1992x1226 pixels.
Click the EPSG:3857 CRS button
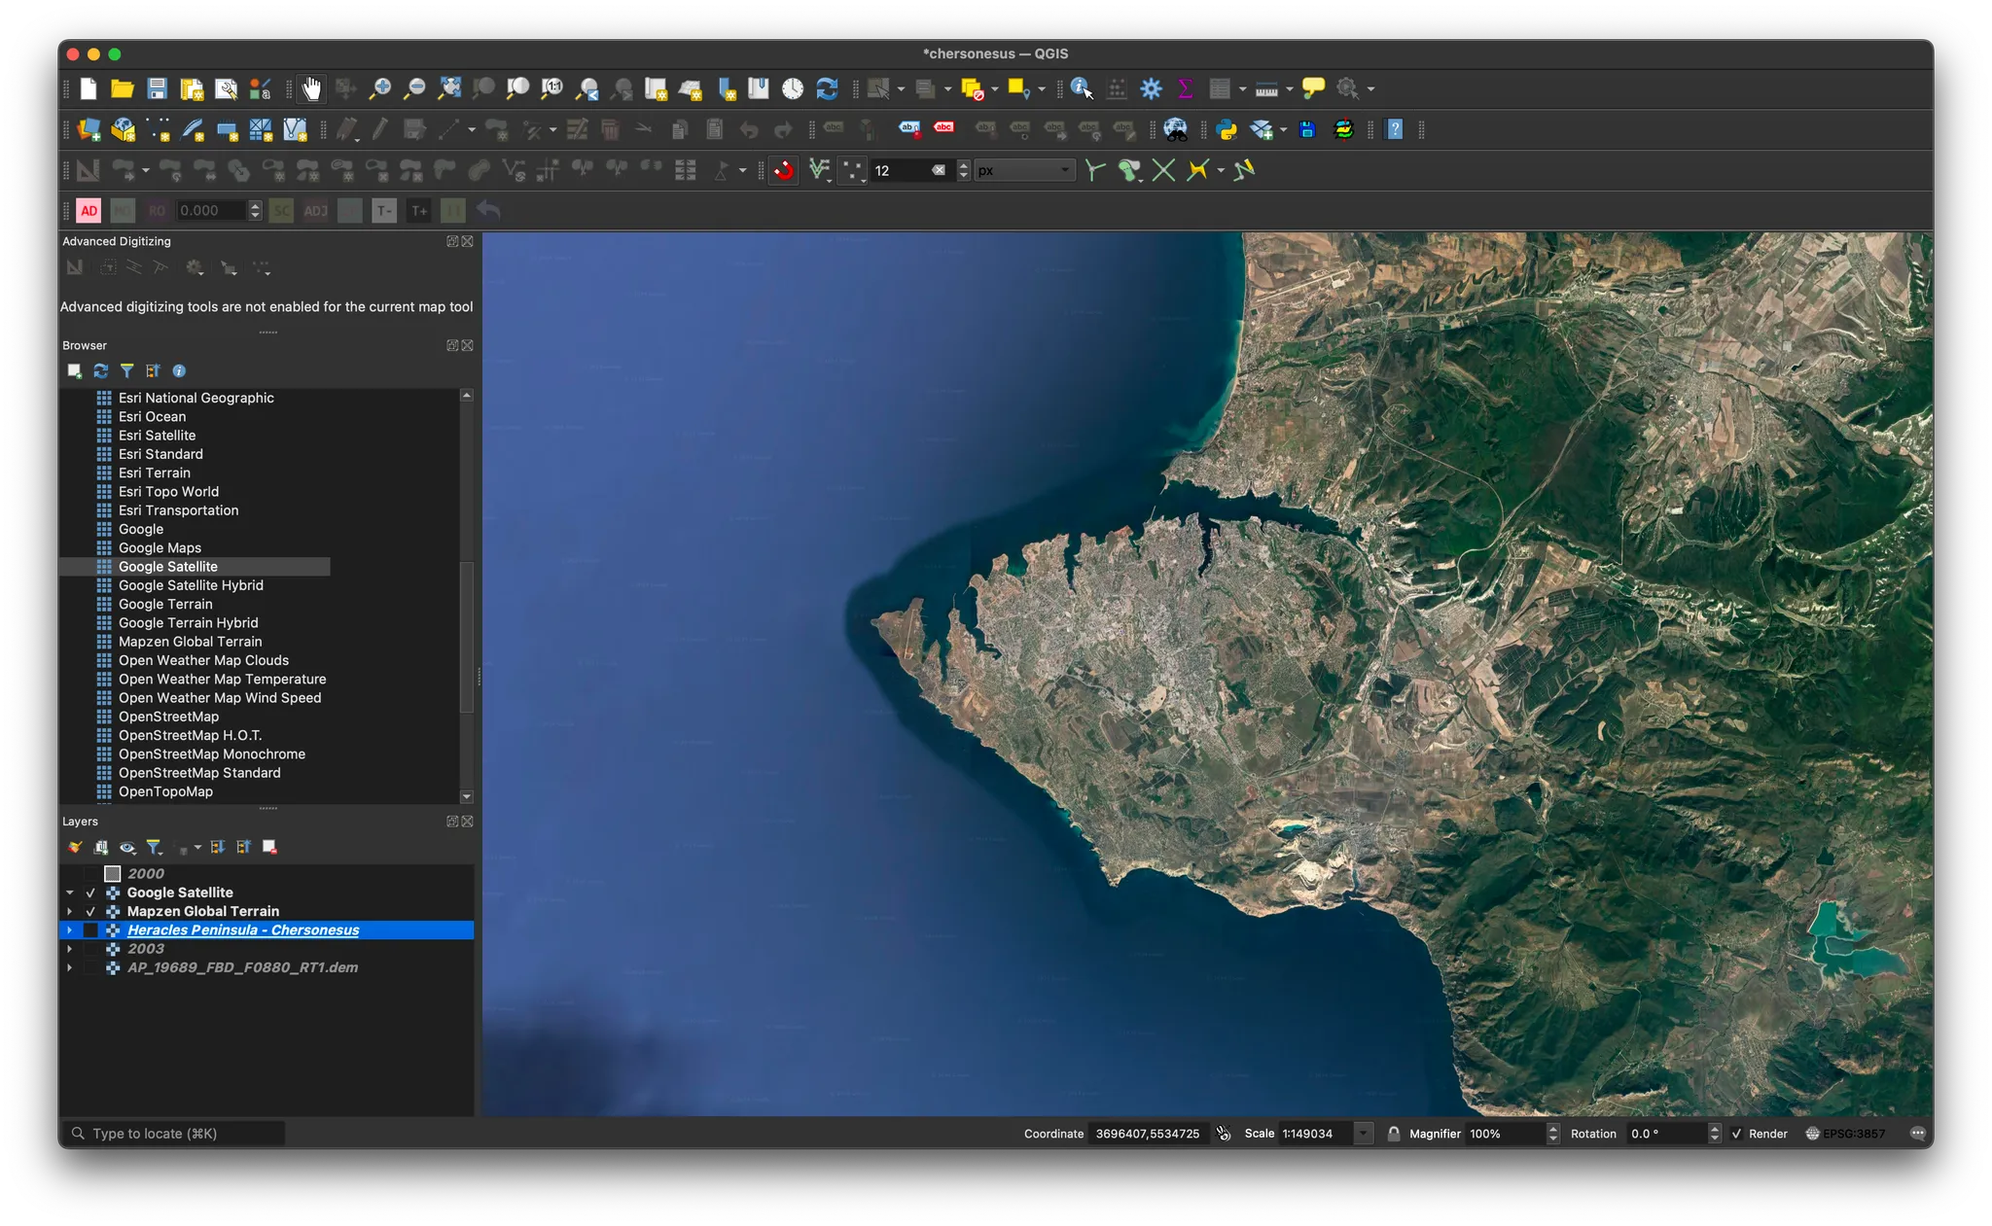click(1846, 1134)
